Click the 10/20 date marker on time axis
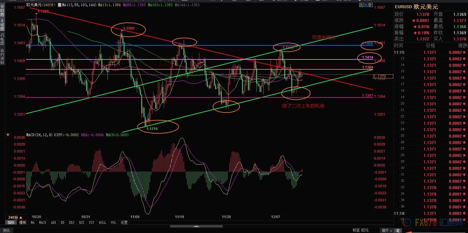The width and height of the screenshot is (468, 233). 36,217
